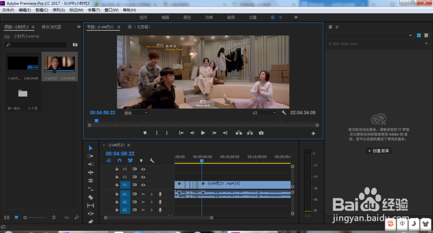
Task: Switch to 源:(无剪辑) tab
Action: [139, 27]
